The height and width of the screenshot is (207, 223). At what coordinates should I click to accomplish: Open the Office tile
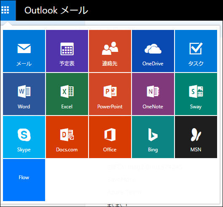[110, 137]
